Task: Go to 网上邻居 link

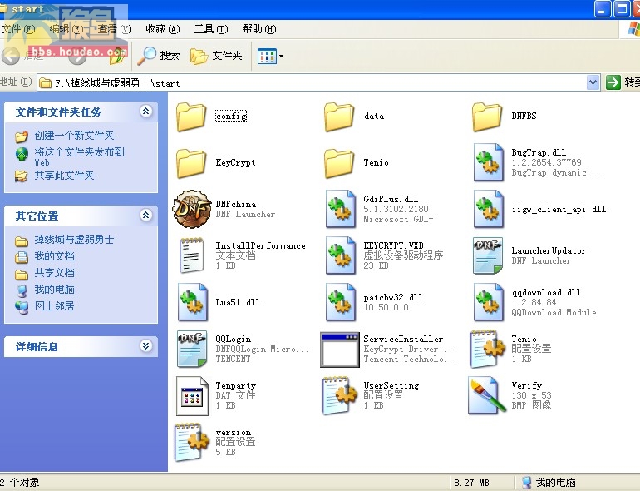Action: (54, 305)
